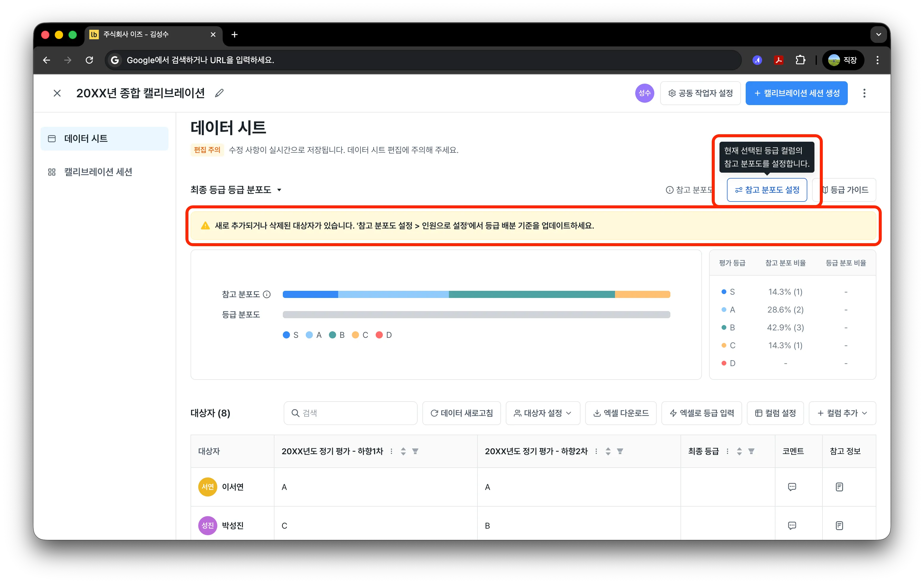Click 참고 분포도 설정 button
Image resolution: width=924 pixels, height=584 pixels.
pos(767,190)
